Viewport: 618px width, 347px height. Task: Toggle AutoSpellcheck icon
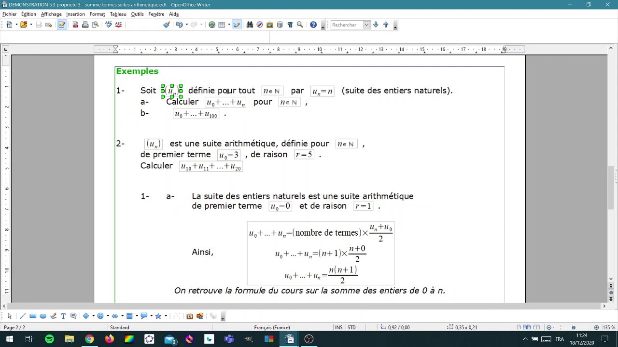pyautogui.click(x=118, y=25)
